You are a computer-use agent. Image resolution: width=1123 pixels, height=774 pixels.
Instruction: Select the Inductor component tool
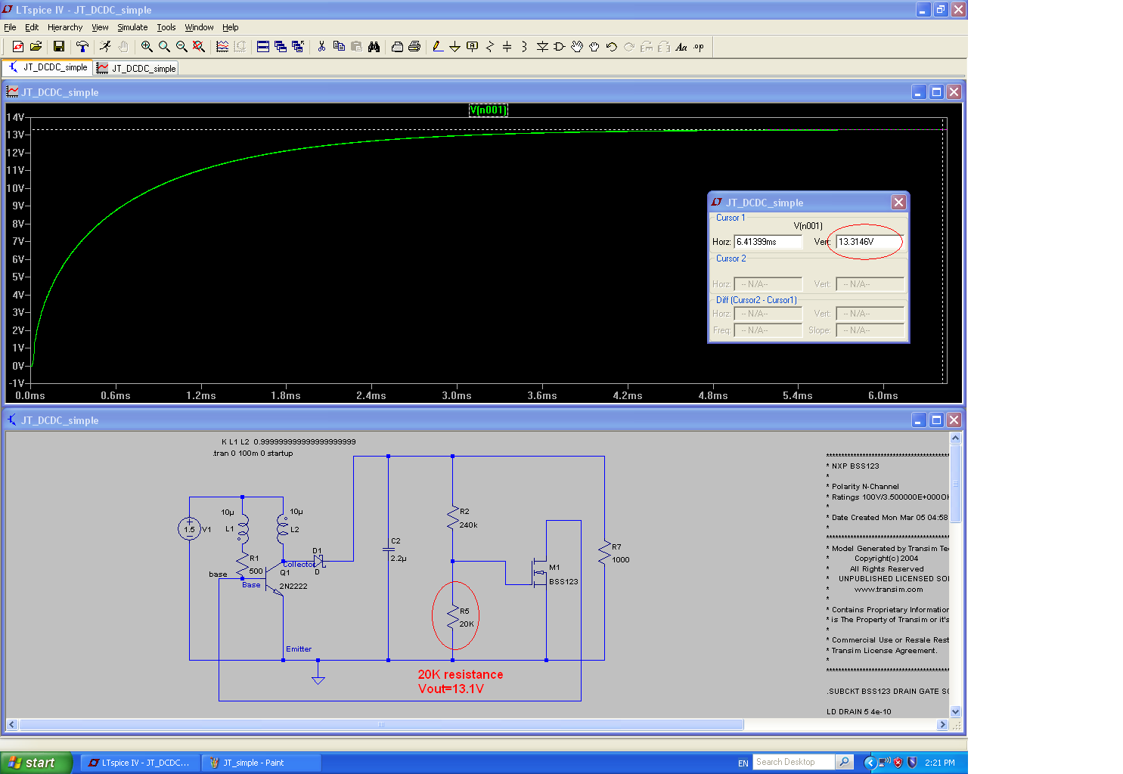[524, 47]
